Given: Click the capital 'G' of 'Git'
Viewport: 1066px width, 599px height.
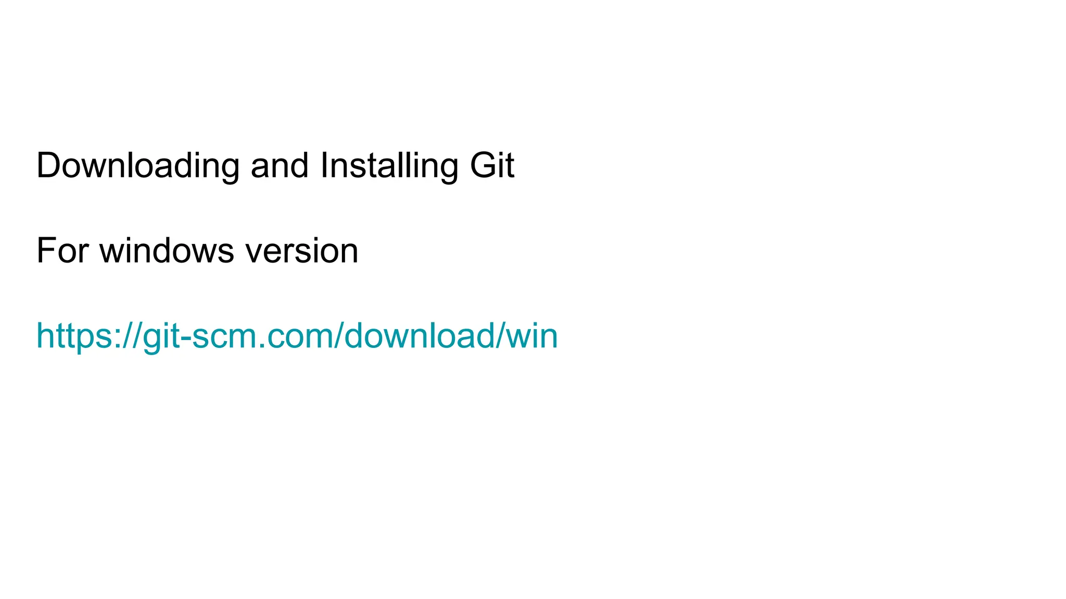Looking at the screenshot, I should (484, 165).
